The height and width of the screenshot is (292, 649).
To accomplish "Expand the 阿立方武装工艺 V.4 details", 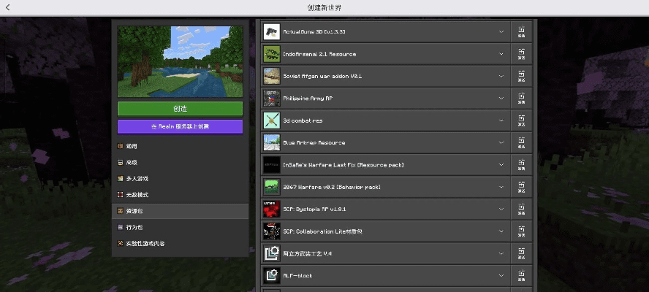I will [501, 253].
